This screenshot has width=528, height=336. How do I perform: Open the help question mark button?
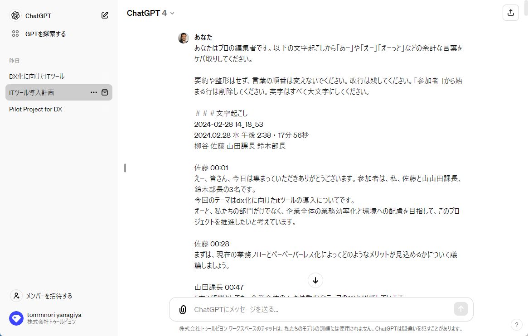tap(516, 325)
